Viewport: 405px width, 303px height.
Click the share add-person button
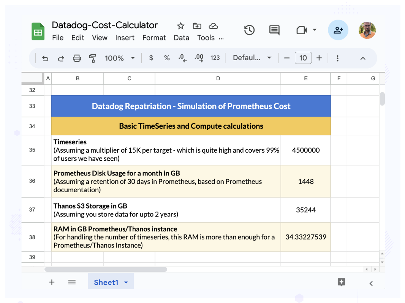click(x=338, y=30)
